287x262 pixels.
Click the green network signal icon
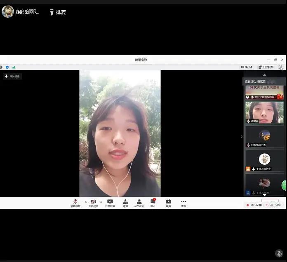pos(13,67)
